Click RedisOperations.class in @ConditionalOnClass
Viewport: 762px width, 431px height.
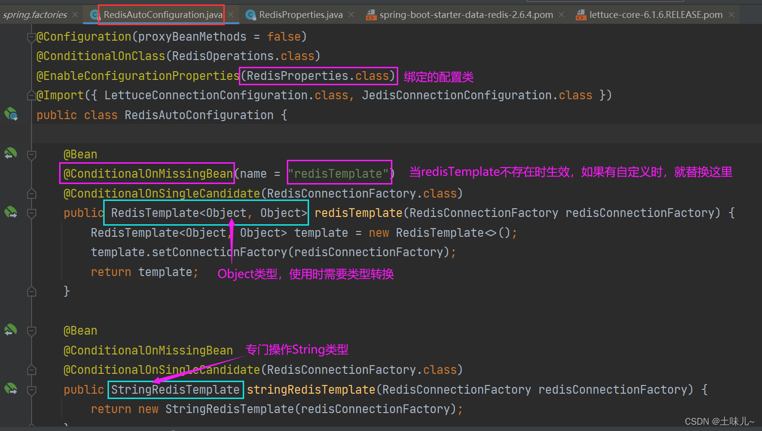[243, 56]
